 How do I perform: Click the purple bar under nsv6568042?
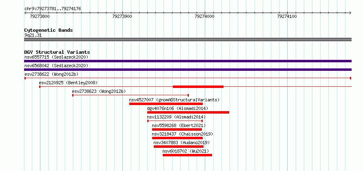(x=188, y=70)
